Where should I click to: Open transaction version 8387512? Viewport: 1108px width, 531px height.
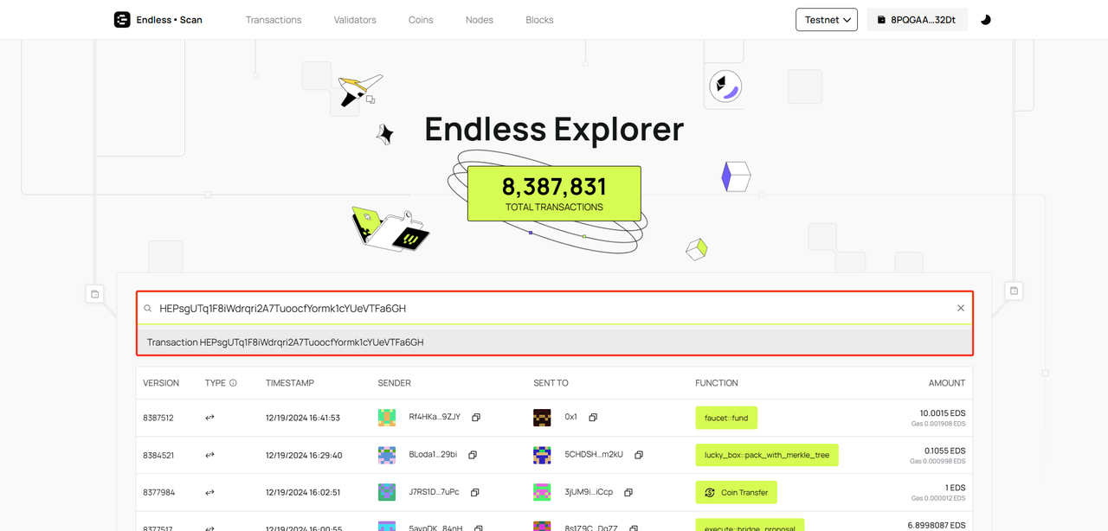[158, 418]
